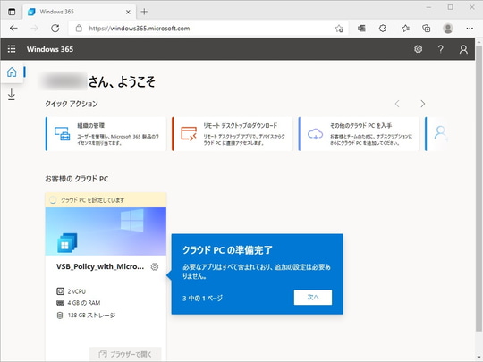This screenshot has height=362, width=483.
Task: Click the site lock icon in address bar
Action: pyautogui.click(x=79, y=29)
